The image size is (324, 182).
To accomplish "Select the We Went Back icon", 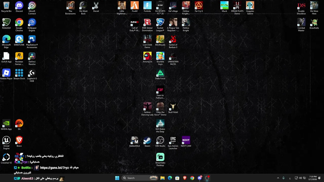I will (83, 8).
